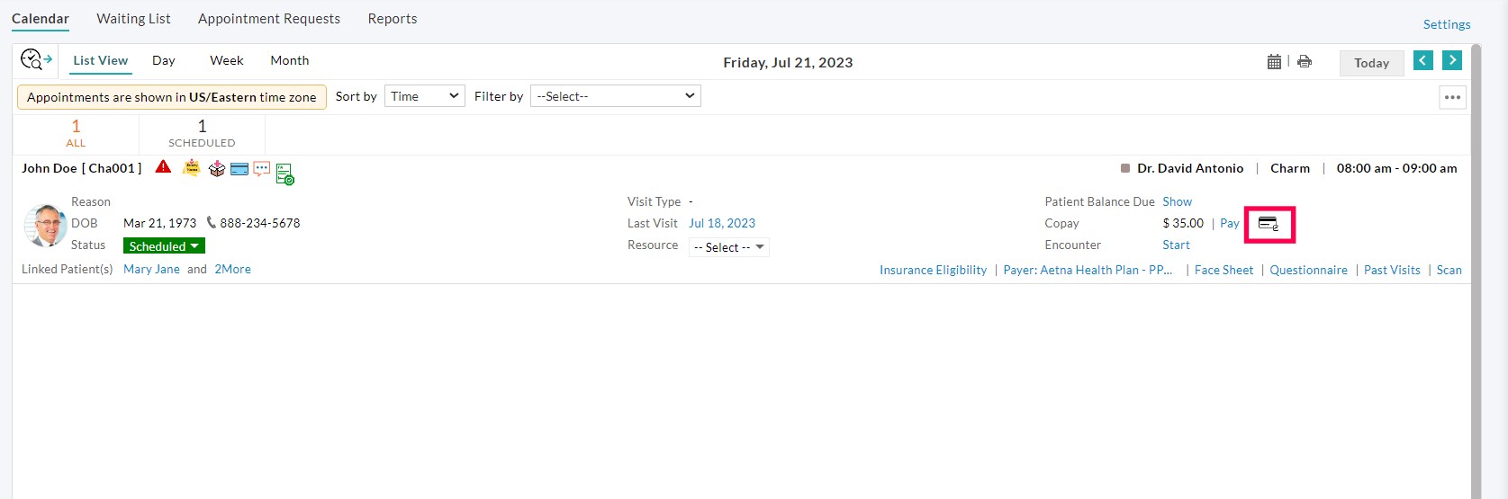Screen dimensions: 1508x499
Task: Open the Settings link
Action: coord(1447,24)
